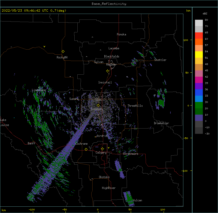The height and width of the screenshot is (213, 218).
Task: Select the purple 10 dBZ legend swatch
Action: coord(199,118)
